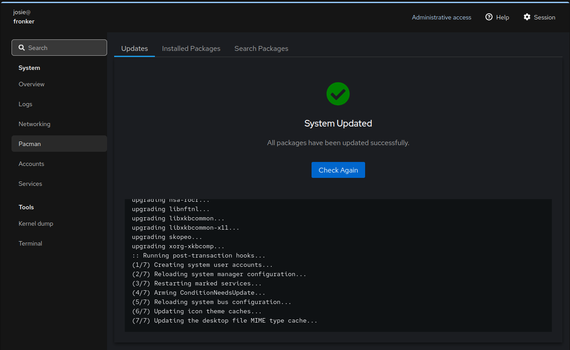The width and height of the screenshot is (570, 350).
Task: Click the green success checkmark icon
Action: click(x=338, y=94)
